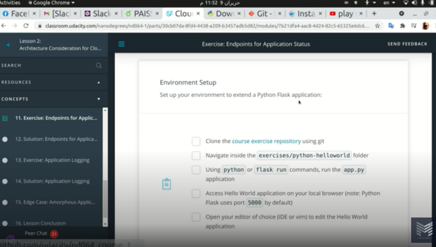
Task: Check 'Using python or flask run' box
Action: pyautogui.click(x=196, y=170)
